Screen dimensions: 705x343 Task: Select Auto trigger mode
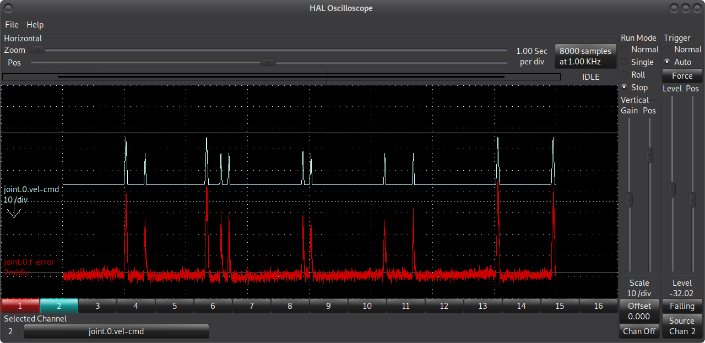point(677,62)
